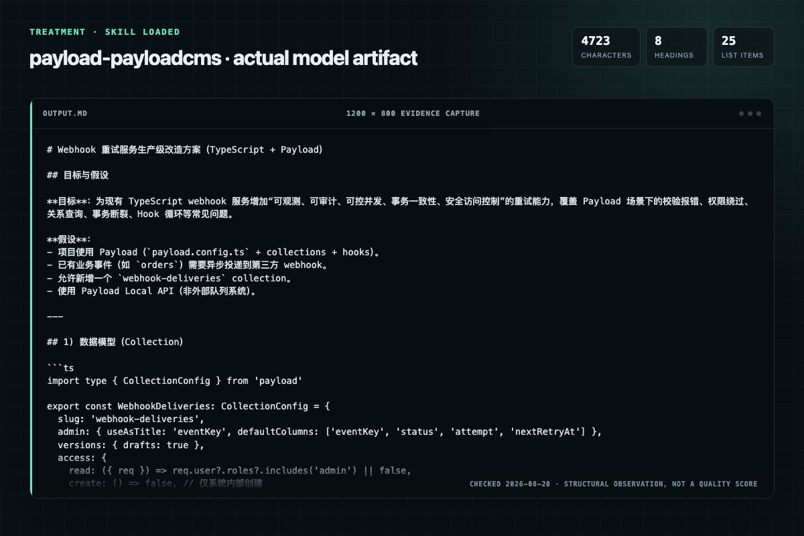Image resolution: width=804 pixels, height=536 pixels.
Task: Click the '```ts' code fence line
Action: click(x=60, y=368)
